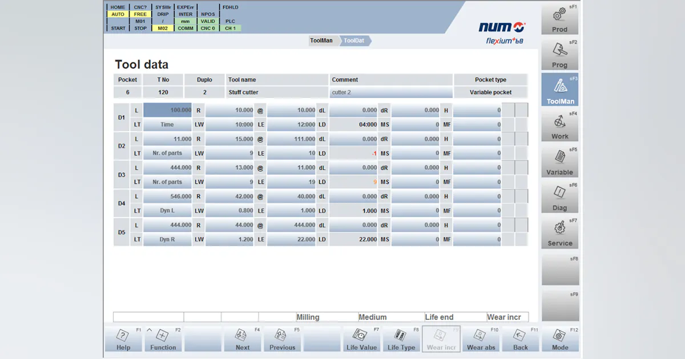Screen dimensions: 685x359
Task: Select the D1 row header
Action: pyautogui.click(x=122, y=117)
